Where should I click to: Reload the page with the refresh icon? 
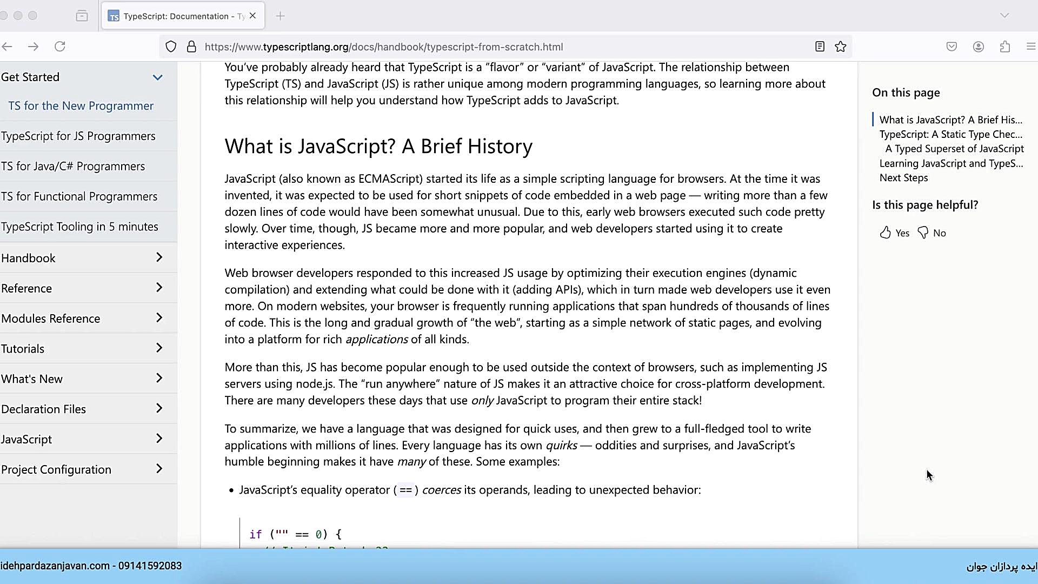(x=60, y=47)
